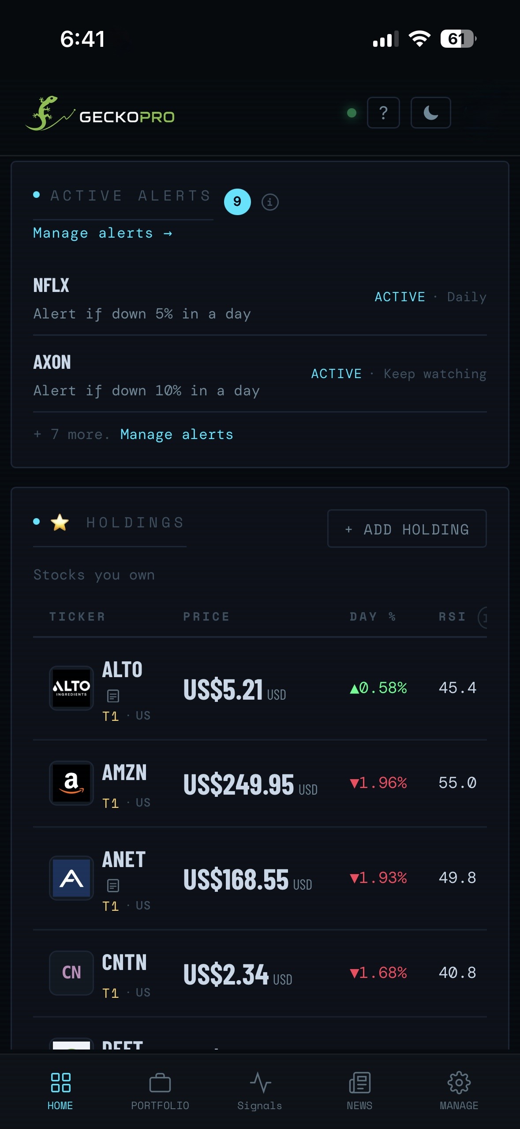Open the AXON Keep watching alert
520x1129 pixels.
coord(260,375)
